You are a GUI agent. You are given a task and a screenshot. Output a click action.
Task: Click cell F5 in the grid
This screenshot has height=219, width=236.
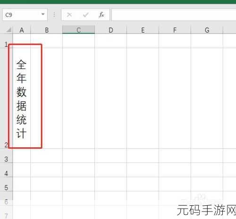pyautogui.click(x=175, y=184)
